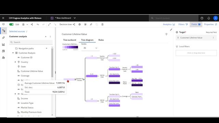Click the collapse visualization arrows icon
The height and width of the screenshot is (123, 219).
pyautogui.click(x=171, y=30)
